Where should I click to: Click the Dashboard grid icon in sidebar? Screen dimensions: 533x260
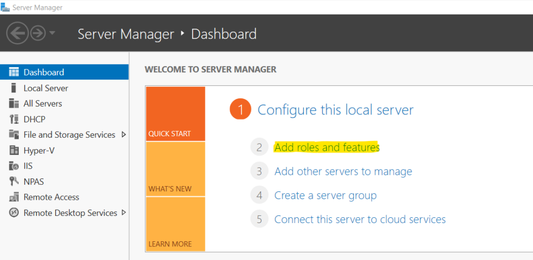[14, 72]
